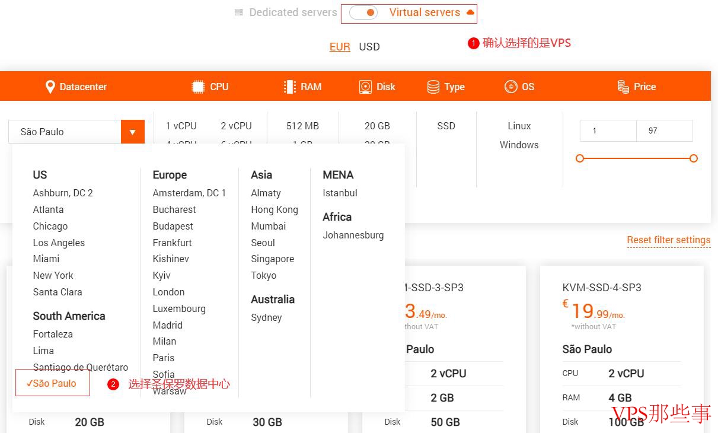Screen dimensions: 718x433
Task: Select Budapest datacenter
Action: pyautogui.click(x=173, y=226)
